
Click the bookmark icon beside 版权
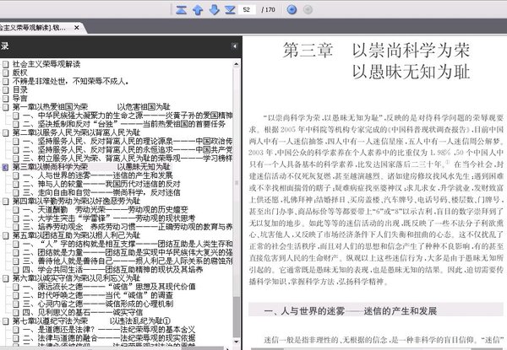[x=5, y=73]
